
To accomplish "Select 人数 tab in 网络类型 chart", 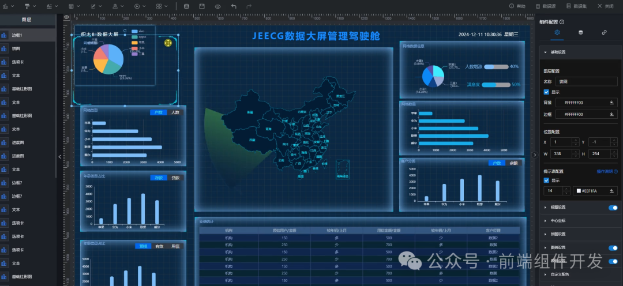I will [175, 112].
